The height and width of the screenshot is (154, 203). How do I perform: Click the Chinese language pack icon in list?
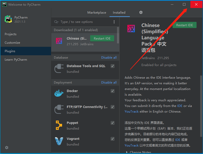pyautogui.click(x=59, y=41)
